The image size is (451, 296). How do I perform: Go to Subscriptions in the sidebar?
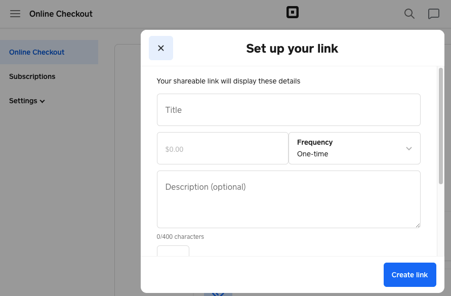click(32, 76)
